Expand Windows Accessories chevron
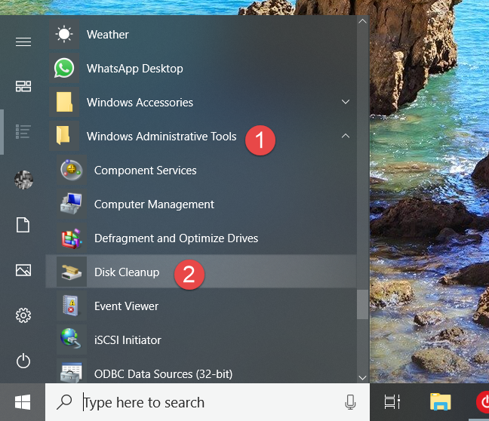The height and width of the screenshot is (421, 489). pyautogui.click(x=345, y=102)
